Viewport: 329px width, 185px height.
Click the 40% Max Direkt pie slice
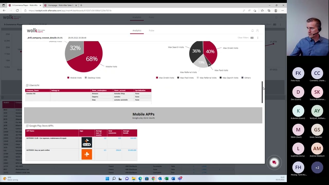(210, 51)
